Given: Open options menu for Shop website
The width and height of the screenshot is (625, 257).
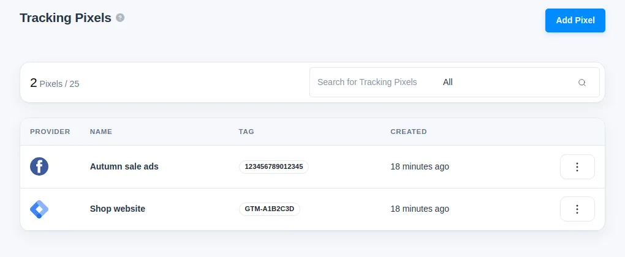Looking at the screenshot, I should pos(577,209).
